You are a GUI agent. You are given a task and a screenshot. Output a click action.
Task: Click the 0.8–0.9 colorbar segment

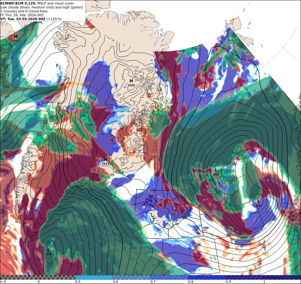coord(207,277)
